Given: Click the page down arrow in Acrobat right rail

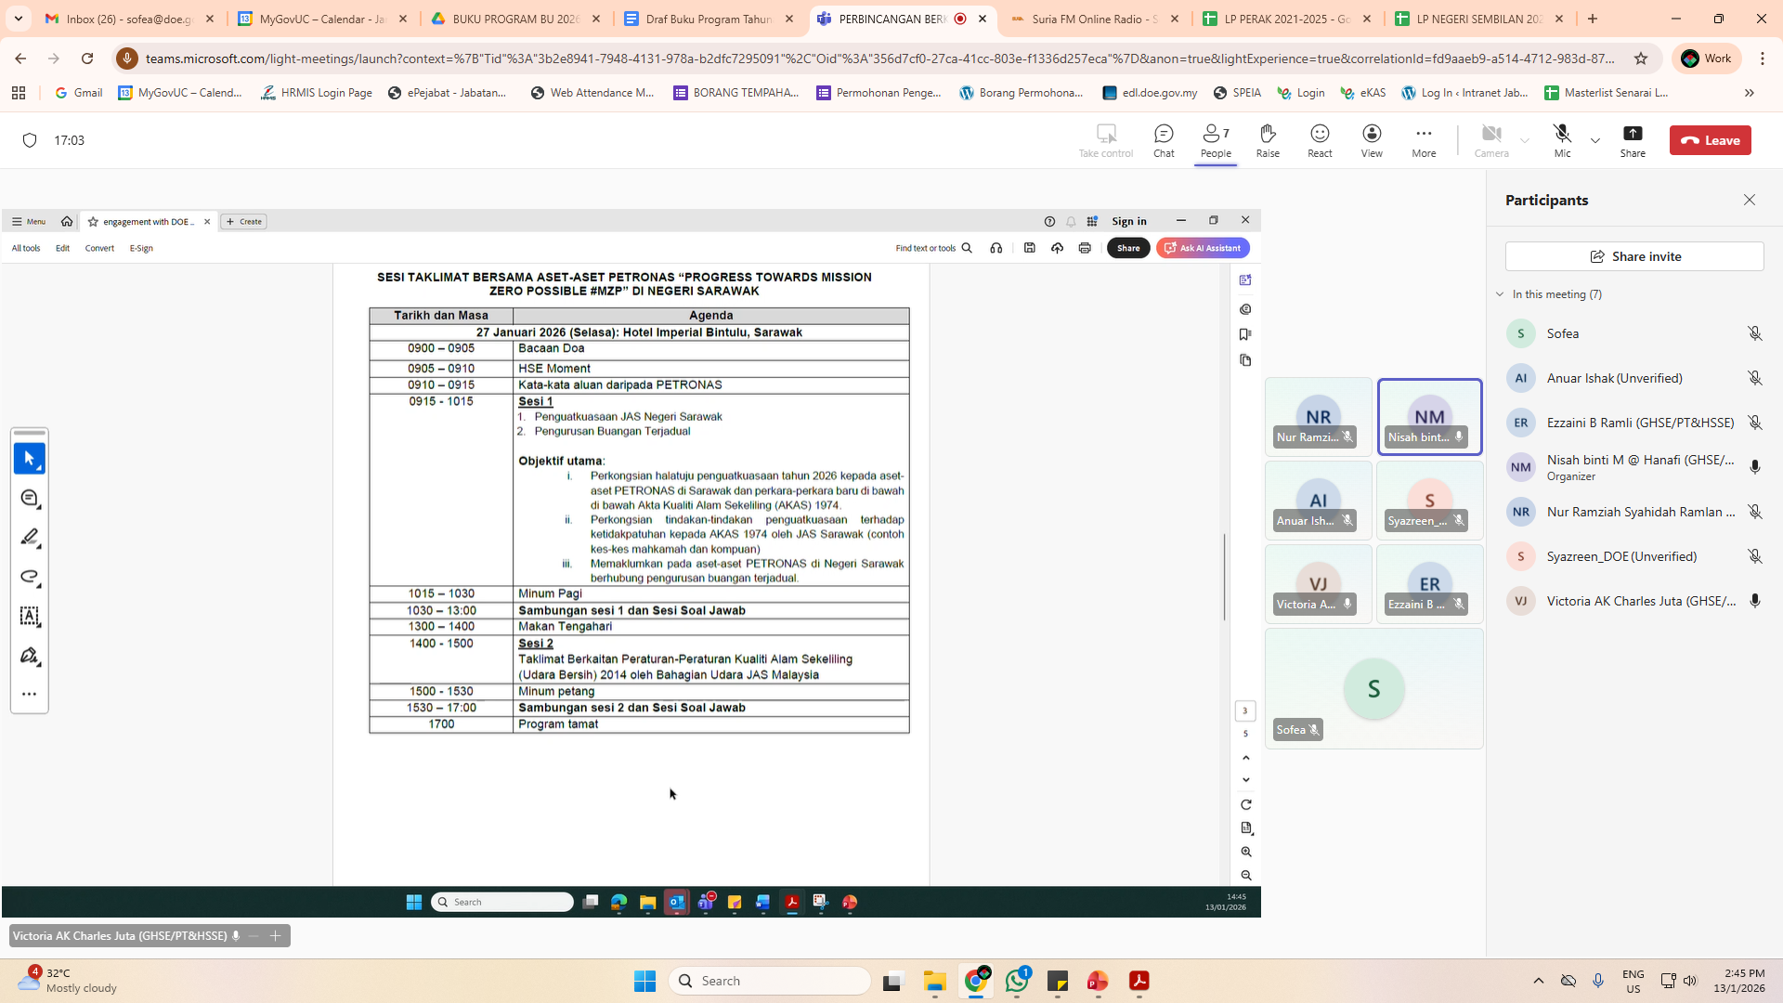Looking at the screenshot, I should coord(1246,780).
